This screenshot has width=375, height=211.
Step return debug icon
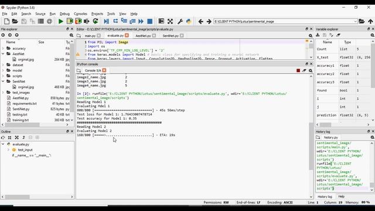(x=132, y=21)
